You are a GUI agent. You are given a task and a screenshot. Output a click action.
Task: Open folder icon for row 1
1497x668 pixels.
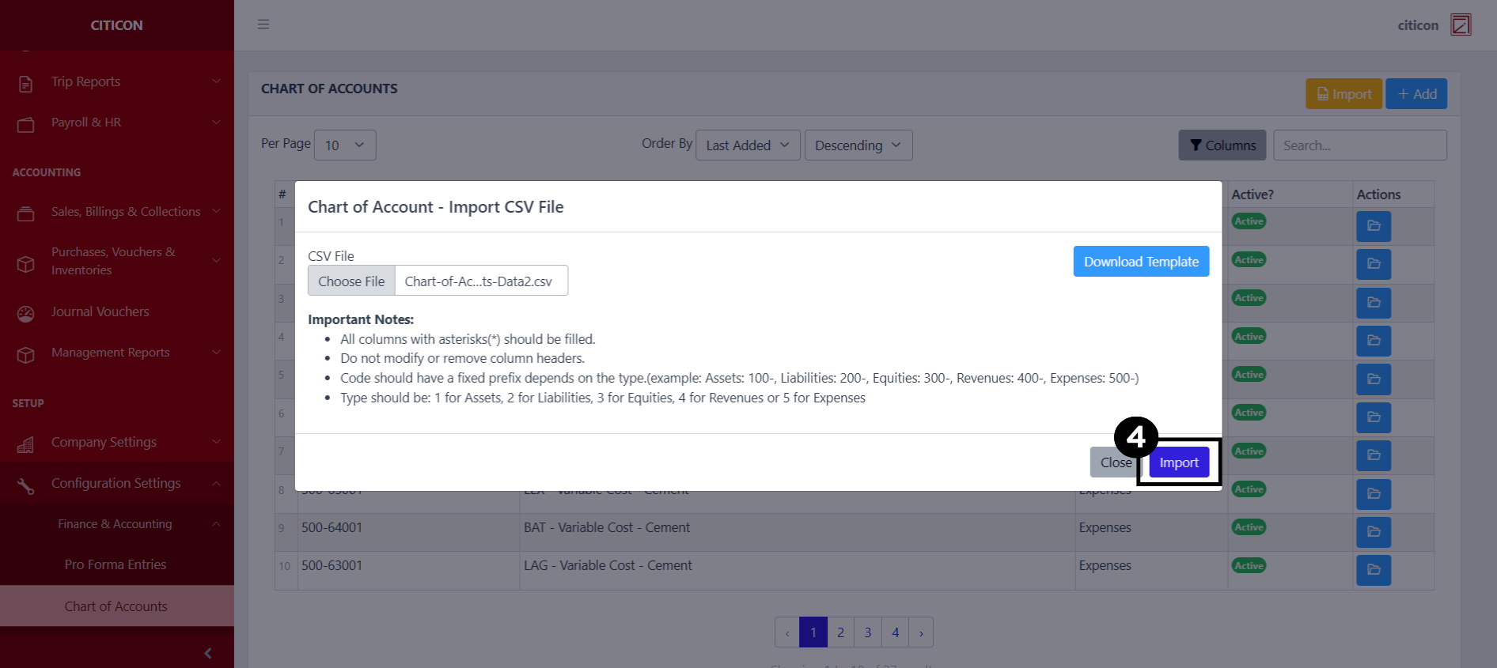[x=1373, y=226]
